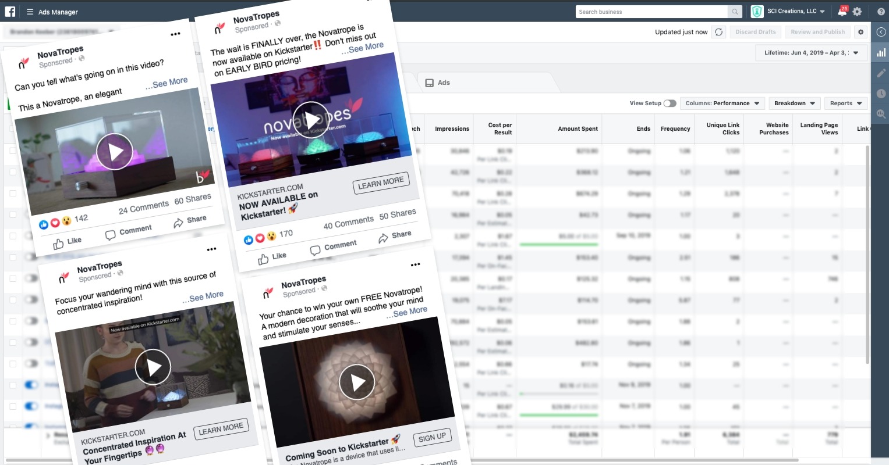Open the 60 Shares link

tap(193, 199)
